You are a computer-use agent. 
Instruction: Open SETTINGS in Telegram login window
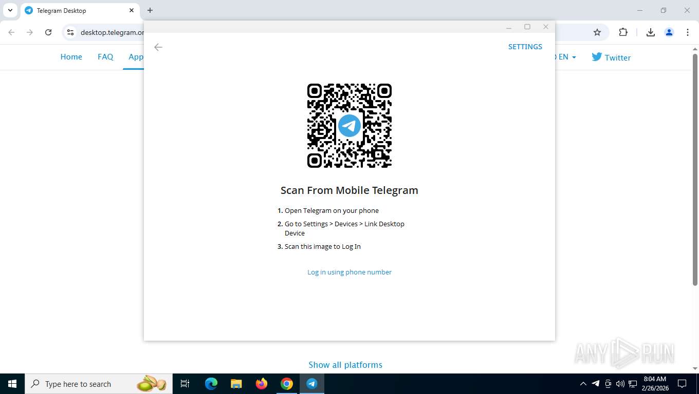[525, 47]
